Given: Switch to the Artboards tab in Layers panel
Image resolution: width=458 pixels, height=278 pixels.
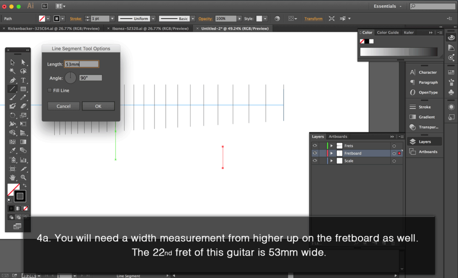Looking at the screenshot, I should tap(338, 137).
